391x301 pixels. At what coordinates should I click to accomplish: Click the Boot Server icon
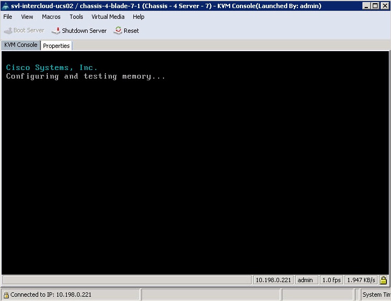8,31
